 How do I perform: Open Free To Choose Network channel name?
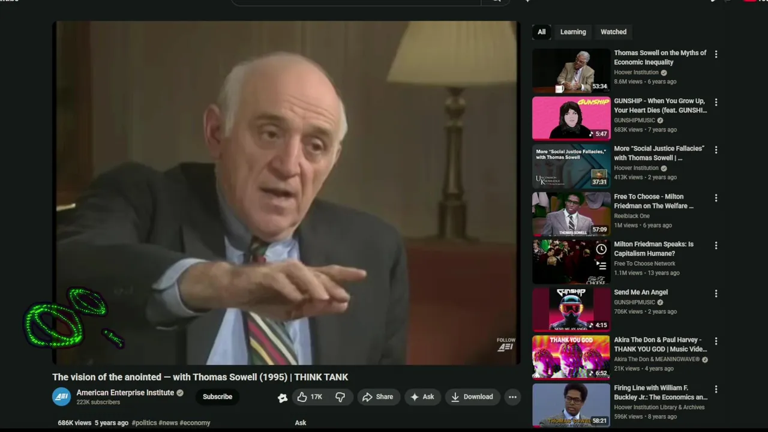[644, 263]
